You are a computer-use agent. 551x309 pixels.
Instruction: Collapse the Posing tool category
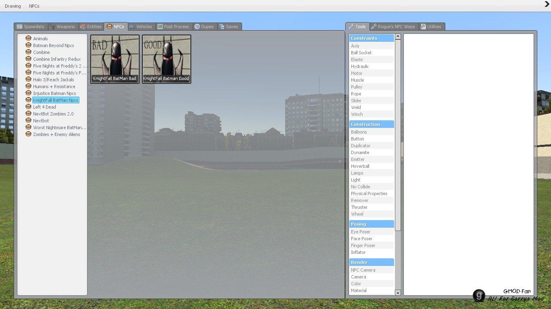coord(371,224)
